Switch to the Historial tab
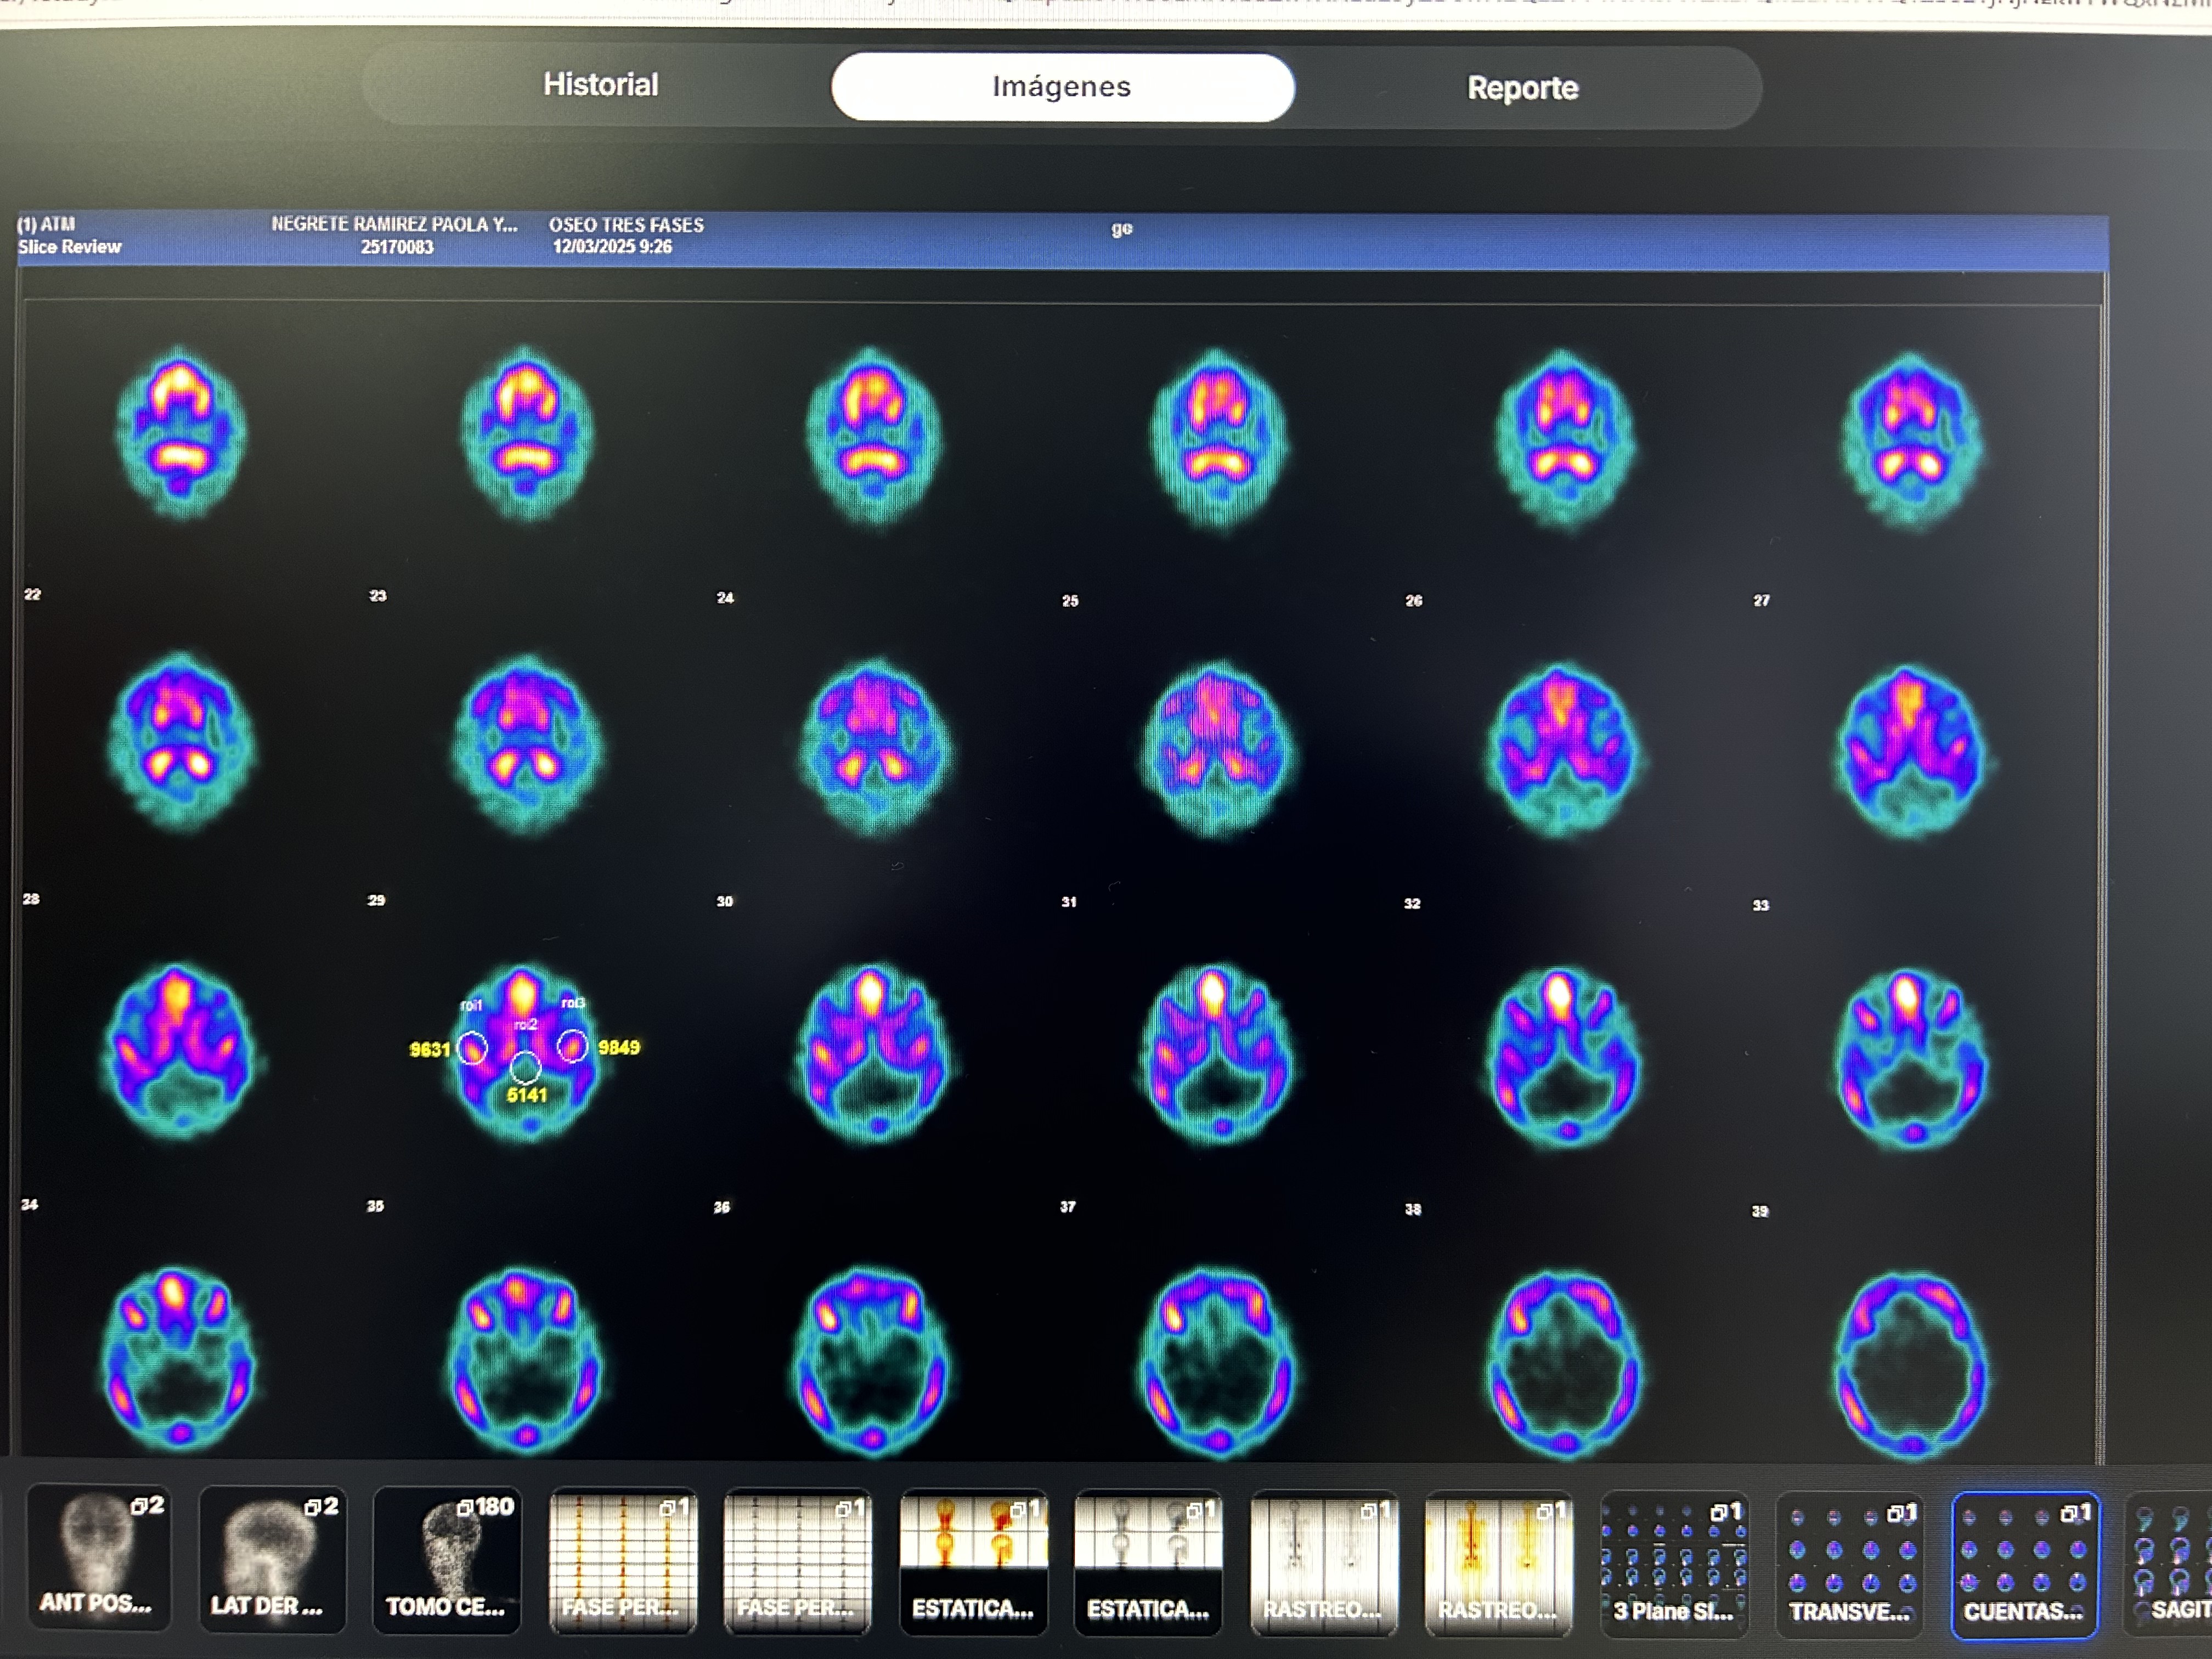This screenshot has width=2212, height=1659. 600,85
